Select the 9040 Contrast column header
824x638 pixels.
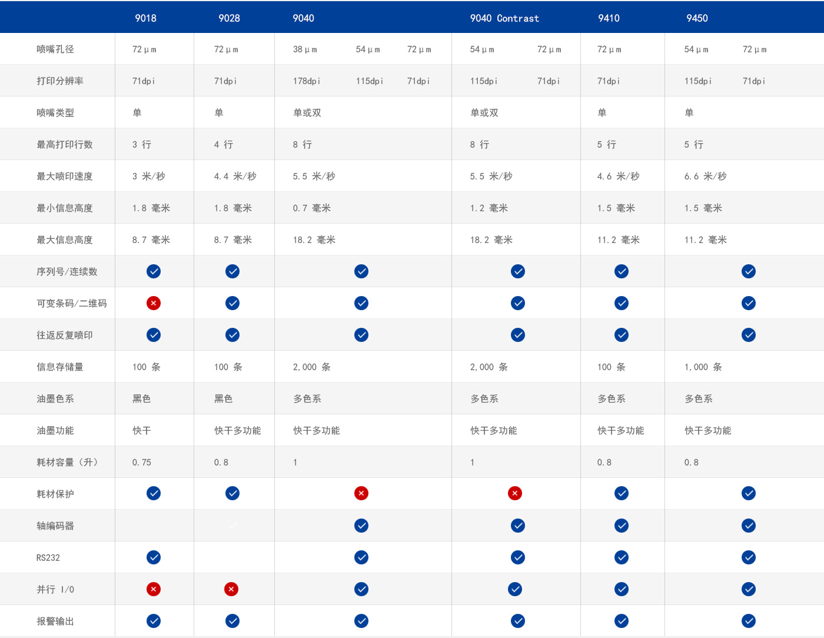point(504,18)
